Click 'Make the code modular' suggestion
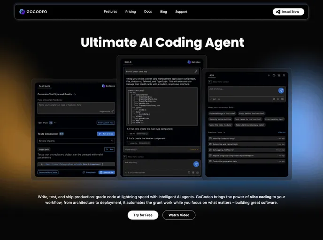323x240 pixels. (x=220, y=125)
